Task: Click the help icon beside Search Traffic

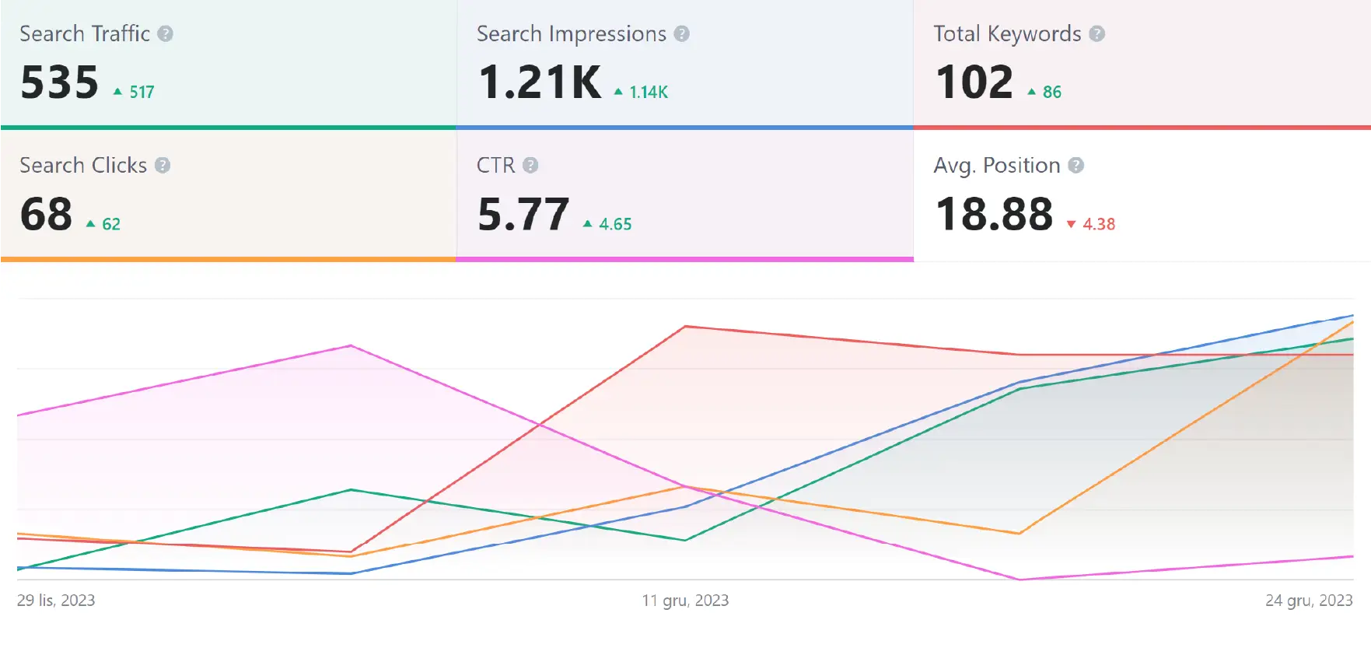Action: pos(165,34)
